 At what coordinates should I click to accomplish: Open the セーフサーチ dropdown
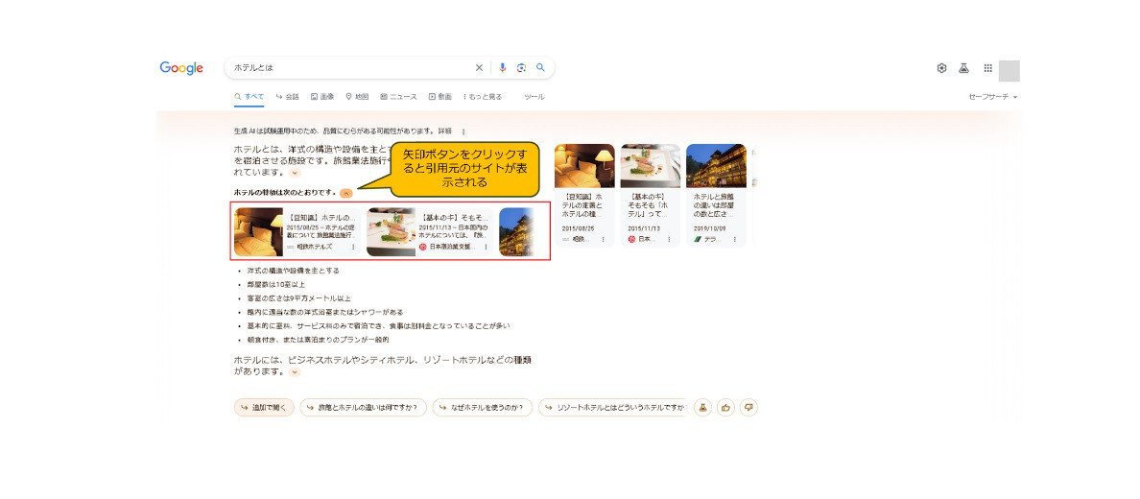[x=992, y=97]
